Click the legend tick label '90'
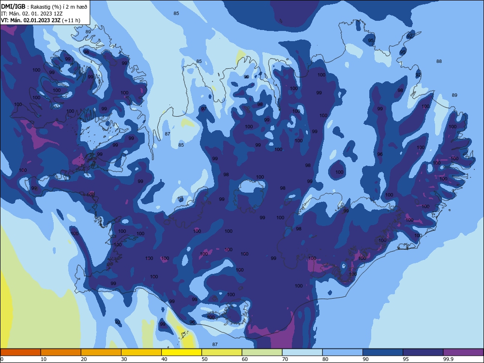The width and height of the screenshot is (484, 363). coord(365,359)
